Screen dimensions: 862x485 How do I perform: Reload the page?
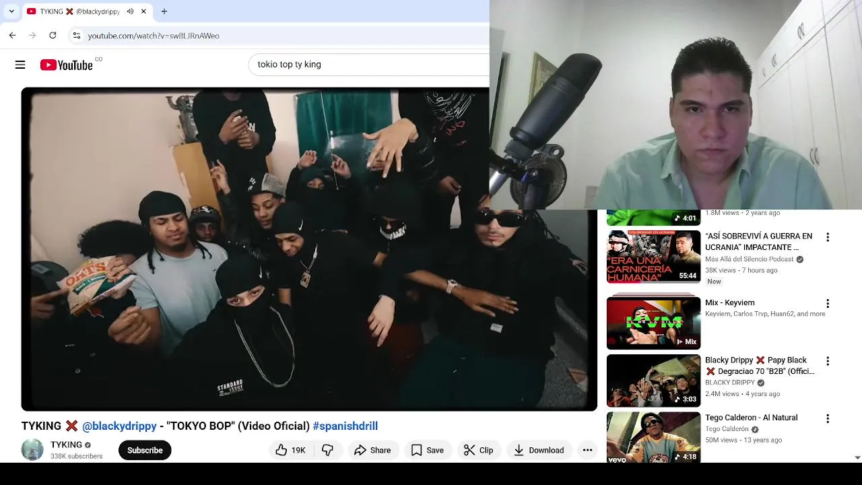[53, 35]
